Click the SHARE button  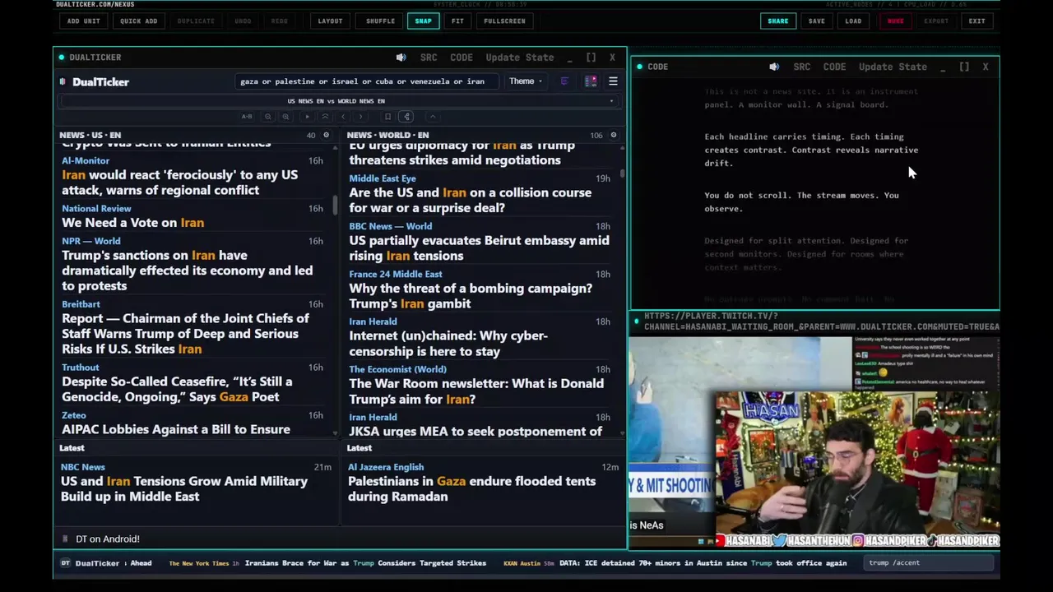(x=777, y=21)
